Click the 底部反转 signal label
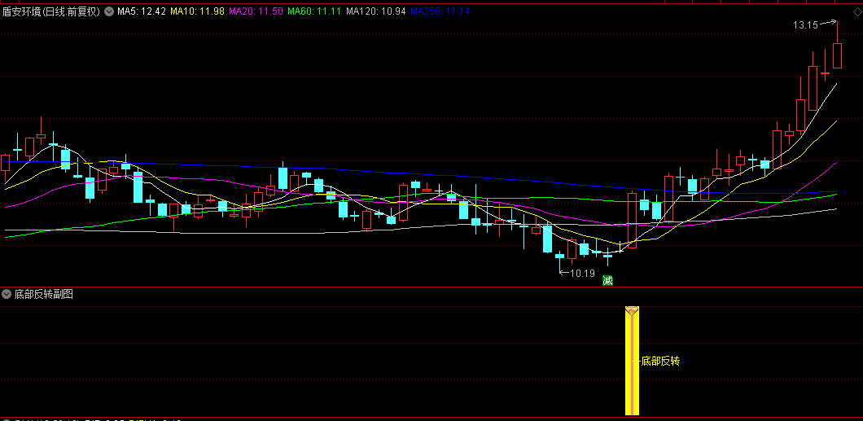The image size is (863, 421). tap(660, 361)
